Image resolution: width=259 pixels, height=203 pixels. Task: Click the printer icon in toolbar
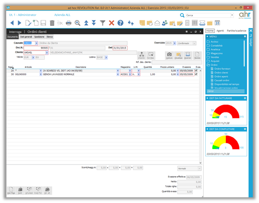(x=69, y=23)
